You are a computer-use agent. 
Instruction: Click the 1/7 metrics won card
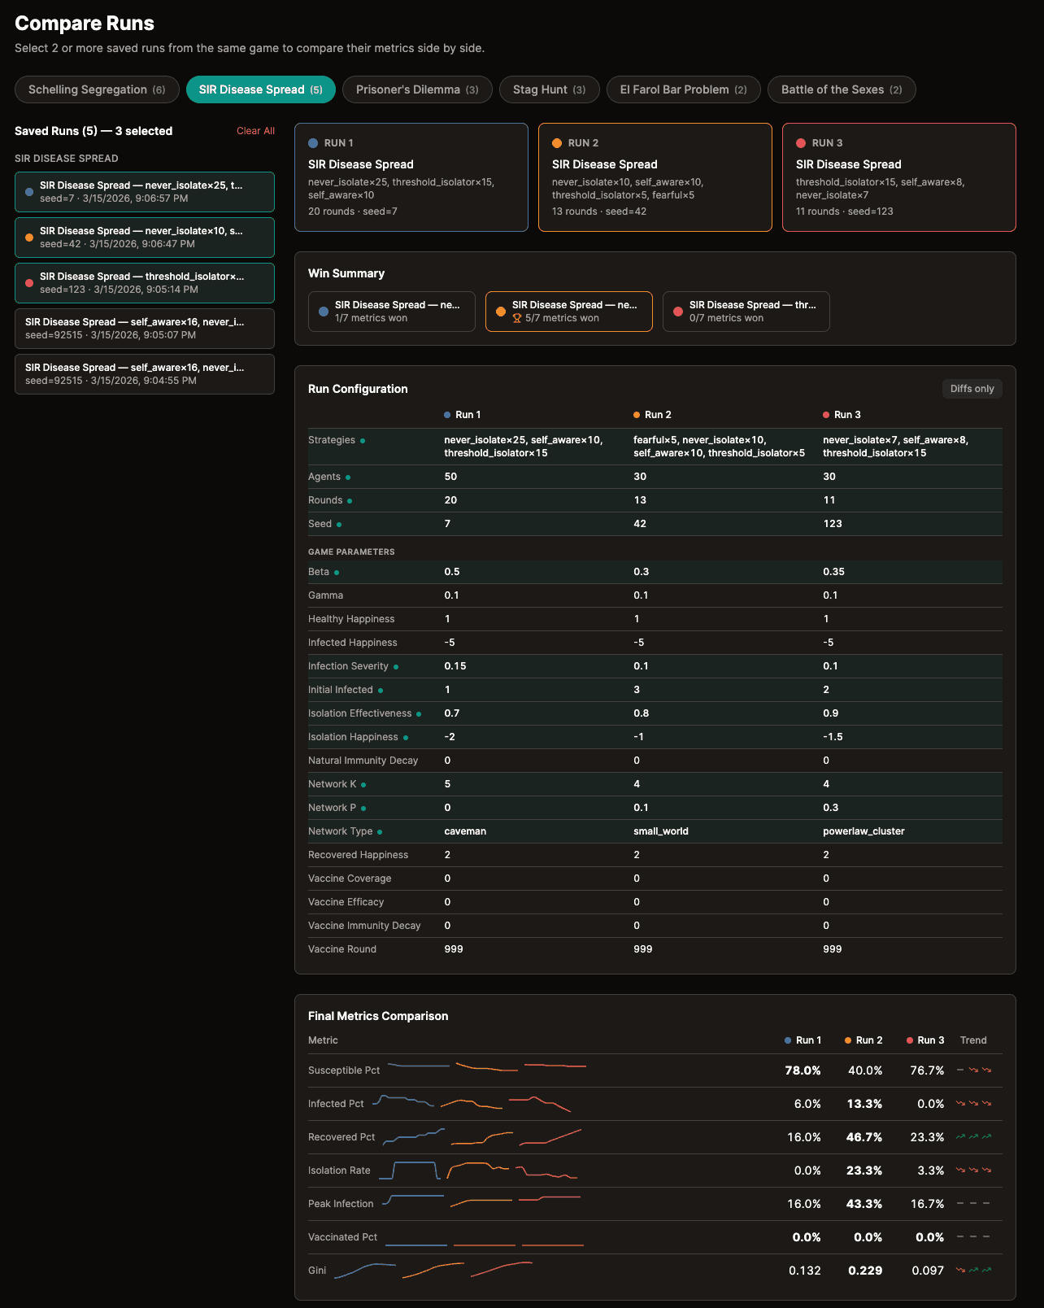coord(392,312)
